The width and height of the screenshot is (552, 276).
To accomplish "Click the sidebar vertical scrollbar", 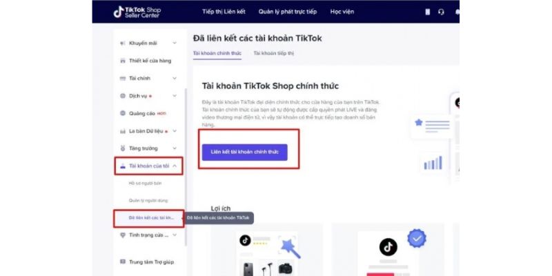I will pos(186,166).
